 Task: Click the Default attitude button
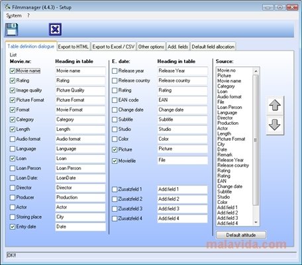(x=241, y=235)
